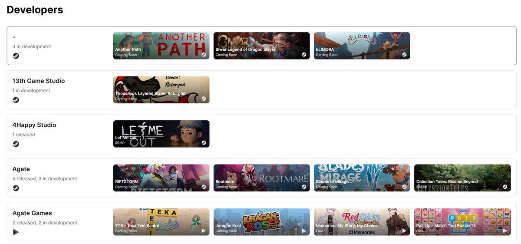Open the RIFTSTORM game thumbnail

click(162, 178)
